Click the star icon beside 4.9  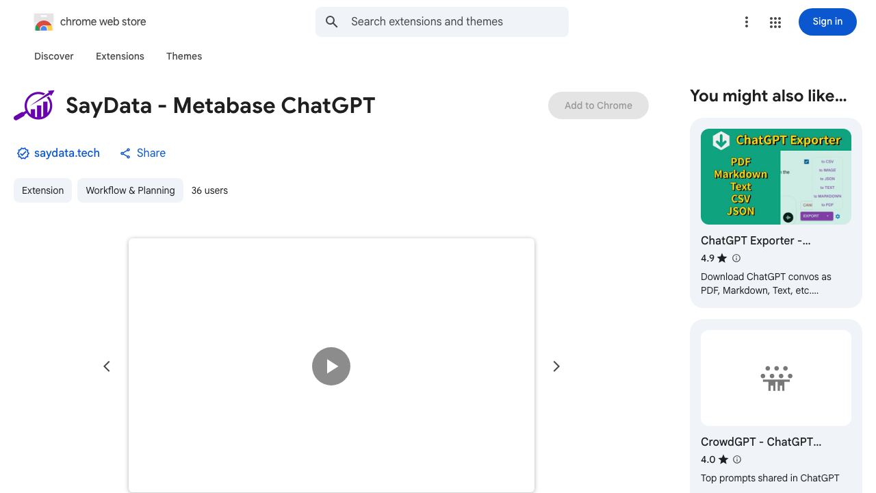click(722, 258)
